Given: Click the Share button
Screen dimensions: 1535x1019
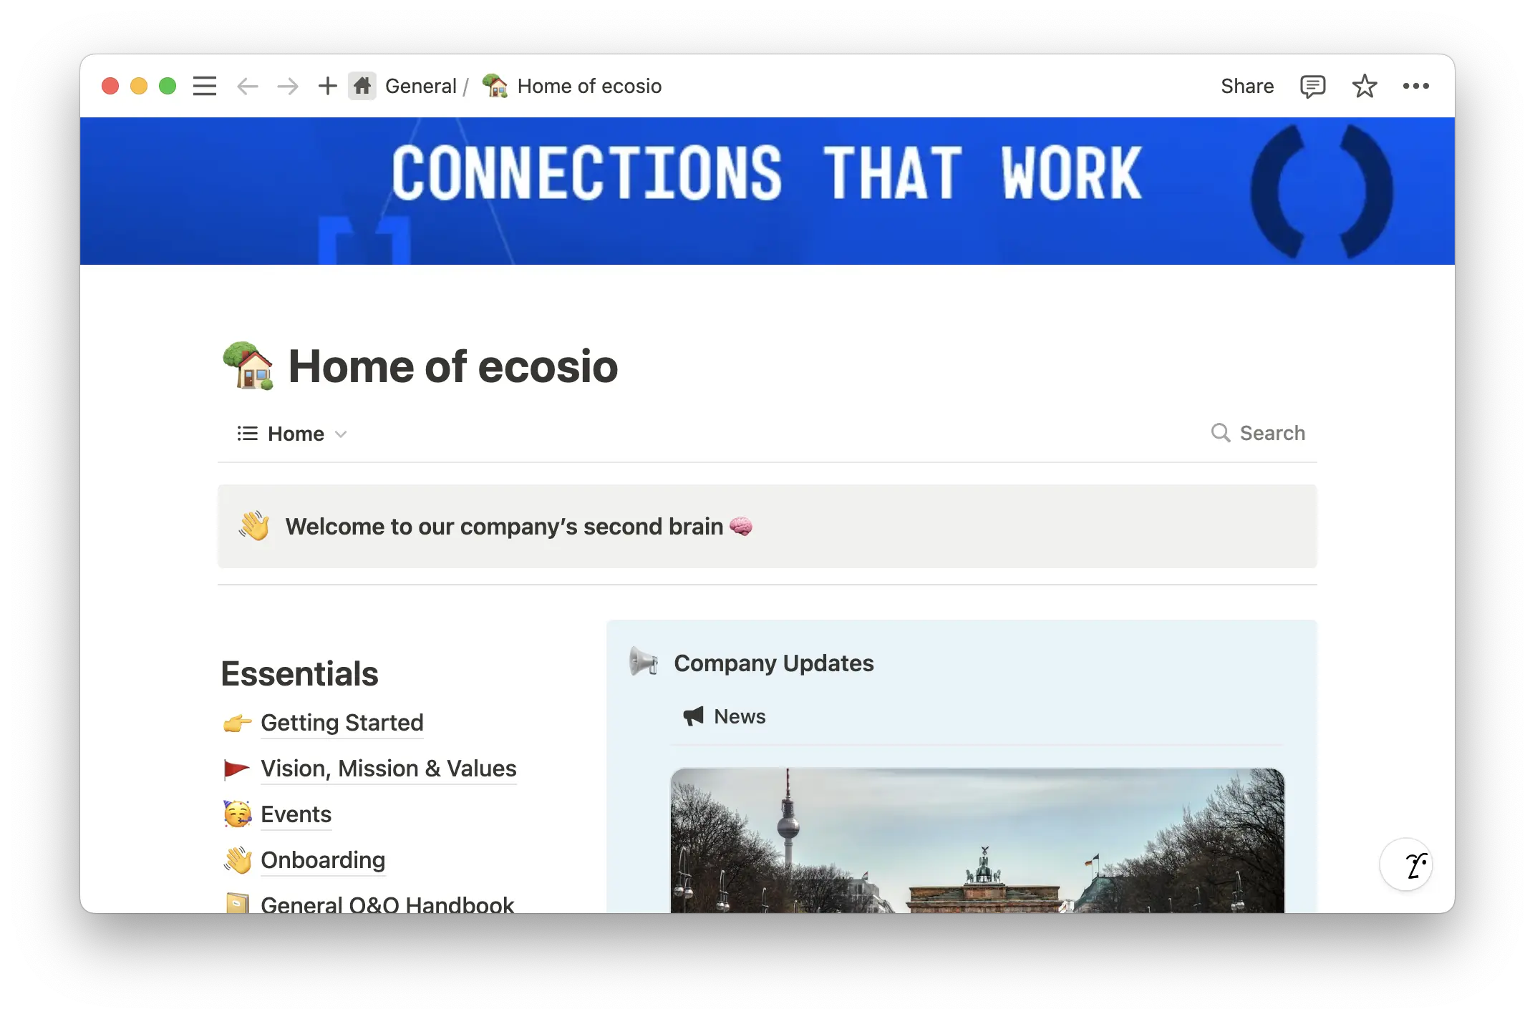Looking at the screenshot, I should (1247, 86).
